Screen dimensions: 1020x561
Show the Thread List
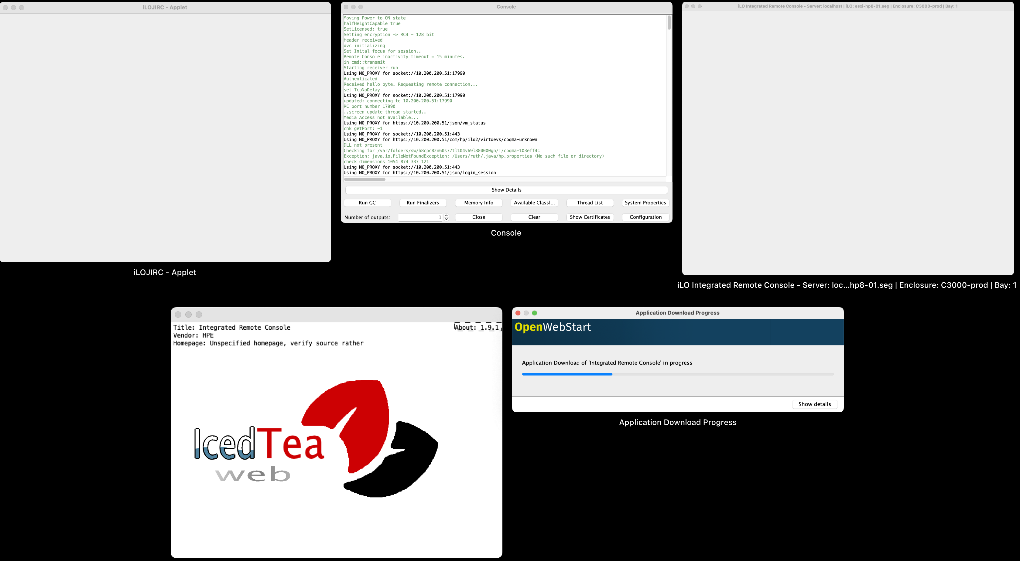point(590,202)
